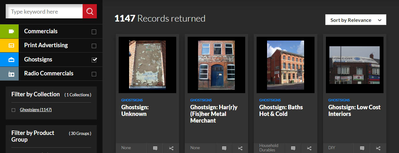Tick the Radio Commercials checkbox
399x153 pixels.
point(94,74)
